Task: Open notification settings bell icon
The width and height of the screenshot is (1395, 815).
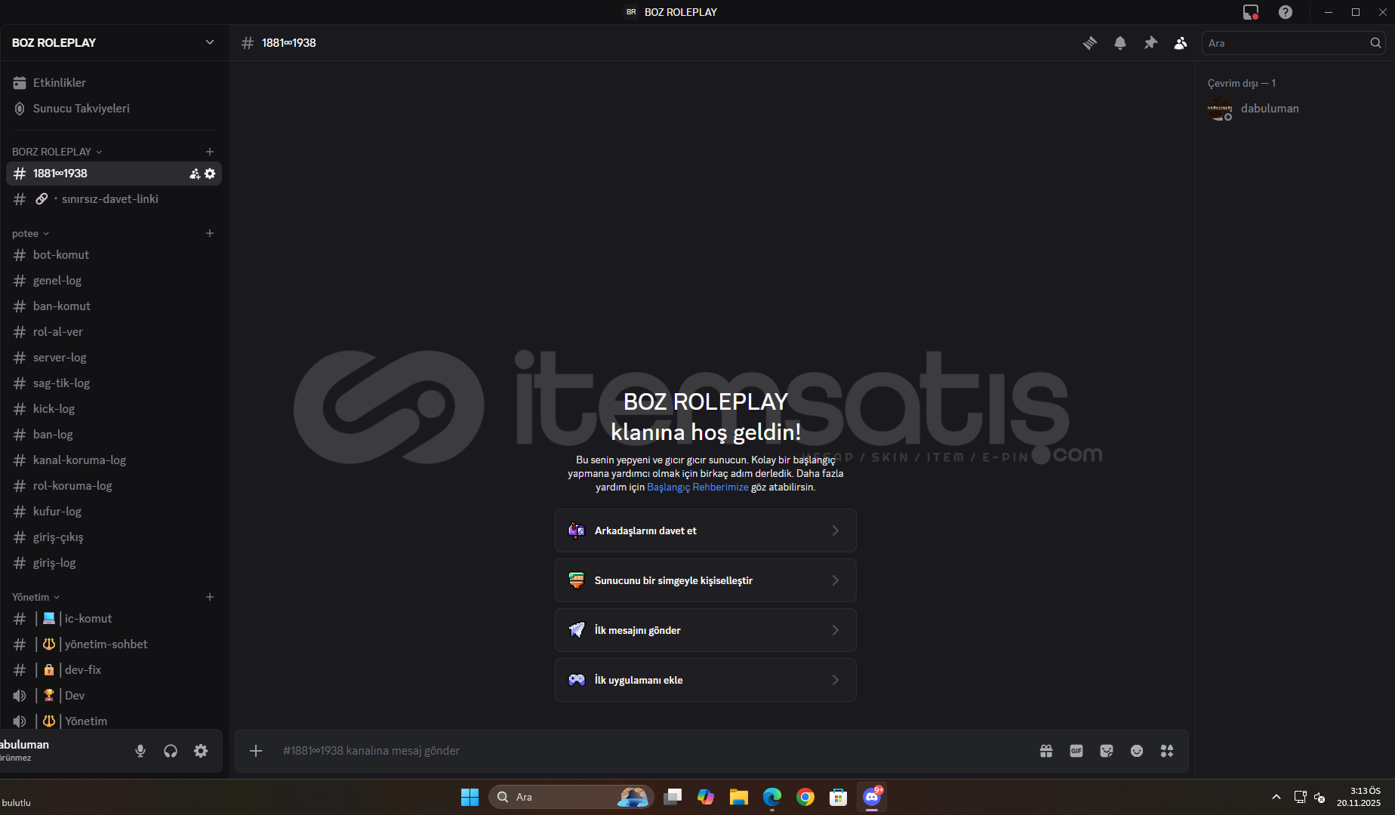Action: [x=1120, y=43]
